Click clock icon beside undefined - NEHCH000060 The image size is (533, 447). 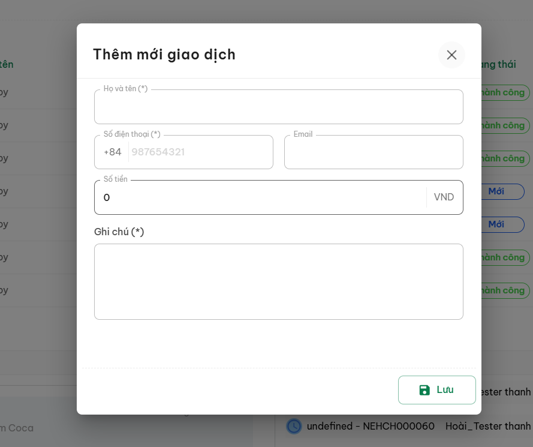tap(294, 426)
